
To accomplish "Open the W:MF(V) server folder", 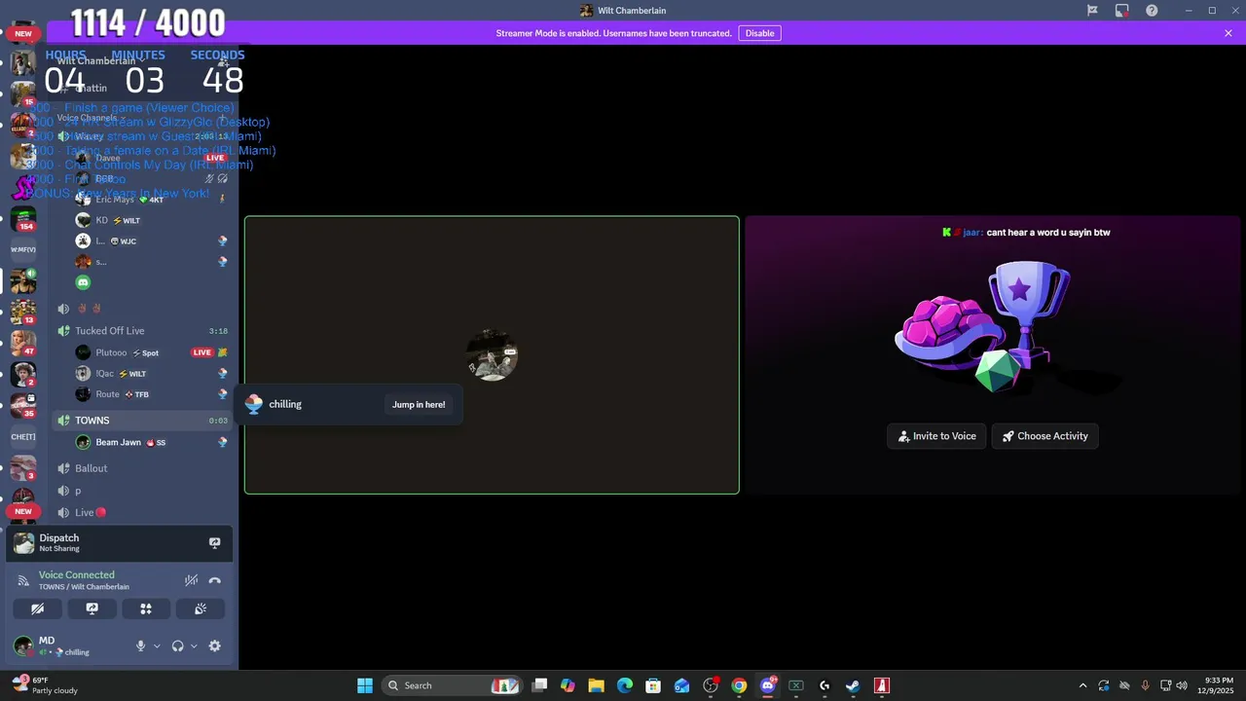I will click(23, 249).
